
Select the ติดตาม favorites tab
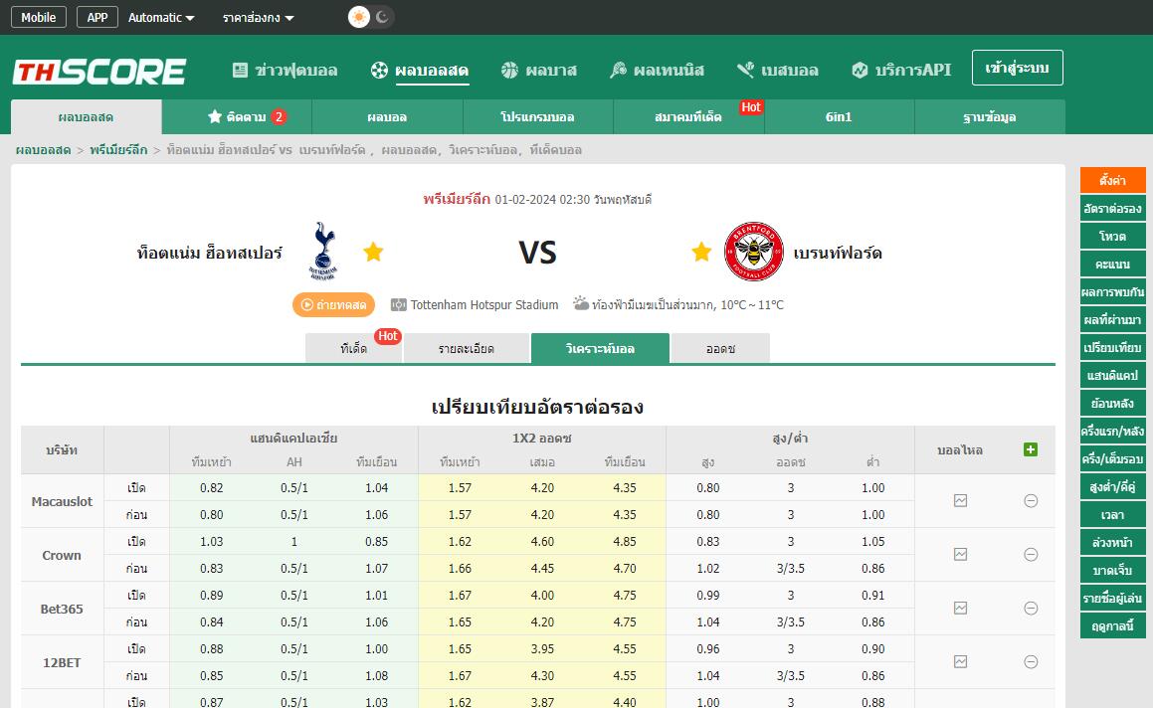pyautogui.click(x=237, y=117)
